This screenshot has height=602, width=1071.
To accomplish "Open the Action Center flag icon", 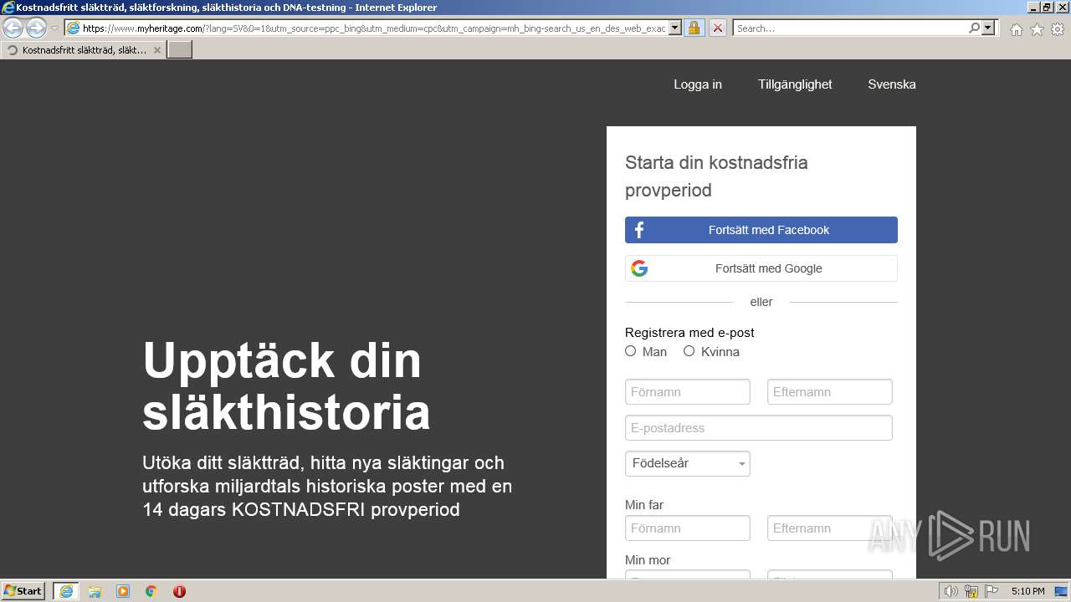I will (992, 591).
